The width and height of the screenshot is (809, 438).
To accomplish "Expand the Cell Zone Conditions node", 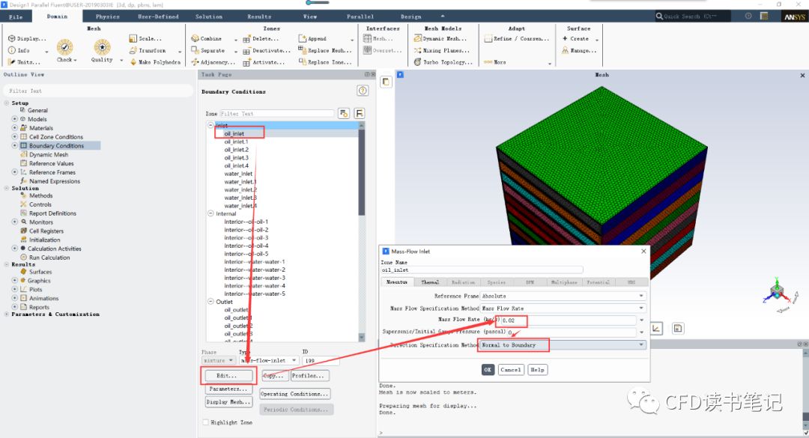I will tap(14, 137).
